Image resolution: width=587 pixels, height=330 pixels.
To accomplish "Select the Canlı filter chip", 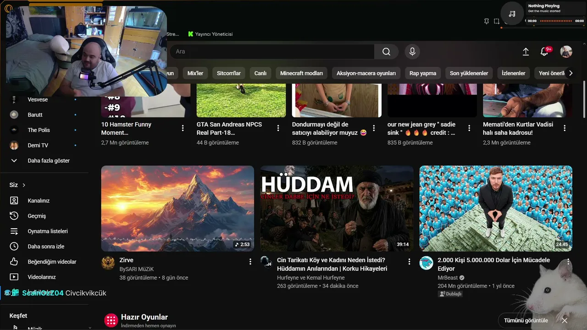I will click(260, 73).
